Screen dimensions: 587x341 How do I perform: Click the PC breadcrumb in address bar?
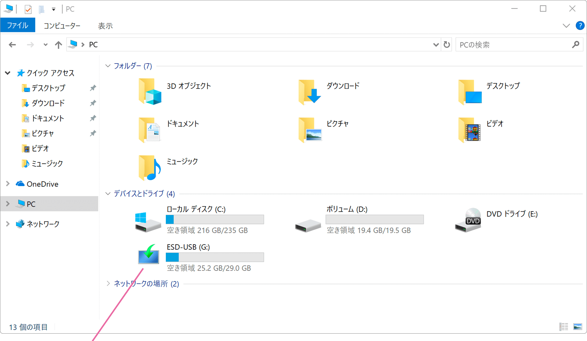pyautogui.click(x=94, y=45)
